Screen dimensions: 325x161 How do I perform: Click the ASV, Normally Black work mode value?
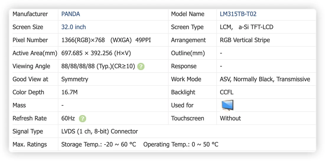tap(265, 79)
